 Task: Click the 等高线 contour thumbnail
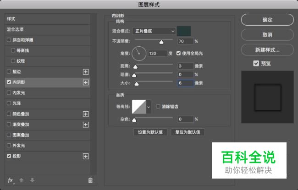pos(139,107)
